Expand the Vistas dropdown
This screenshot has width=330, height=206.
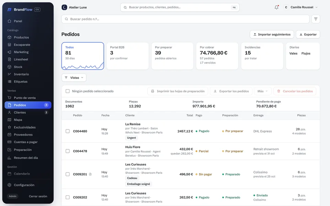tap(74, 78)
